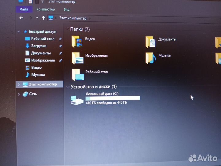
Task: Click the Загрузки download arrow icon in sidebar
Action: 27,46
